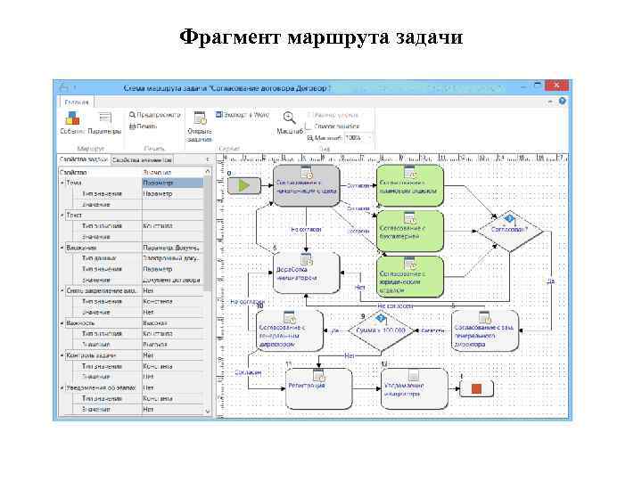Select the Согласование с юридическим отделом block
Screen dimensions: 642x481
pos(410,276)
